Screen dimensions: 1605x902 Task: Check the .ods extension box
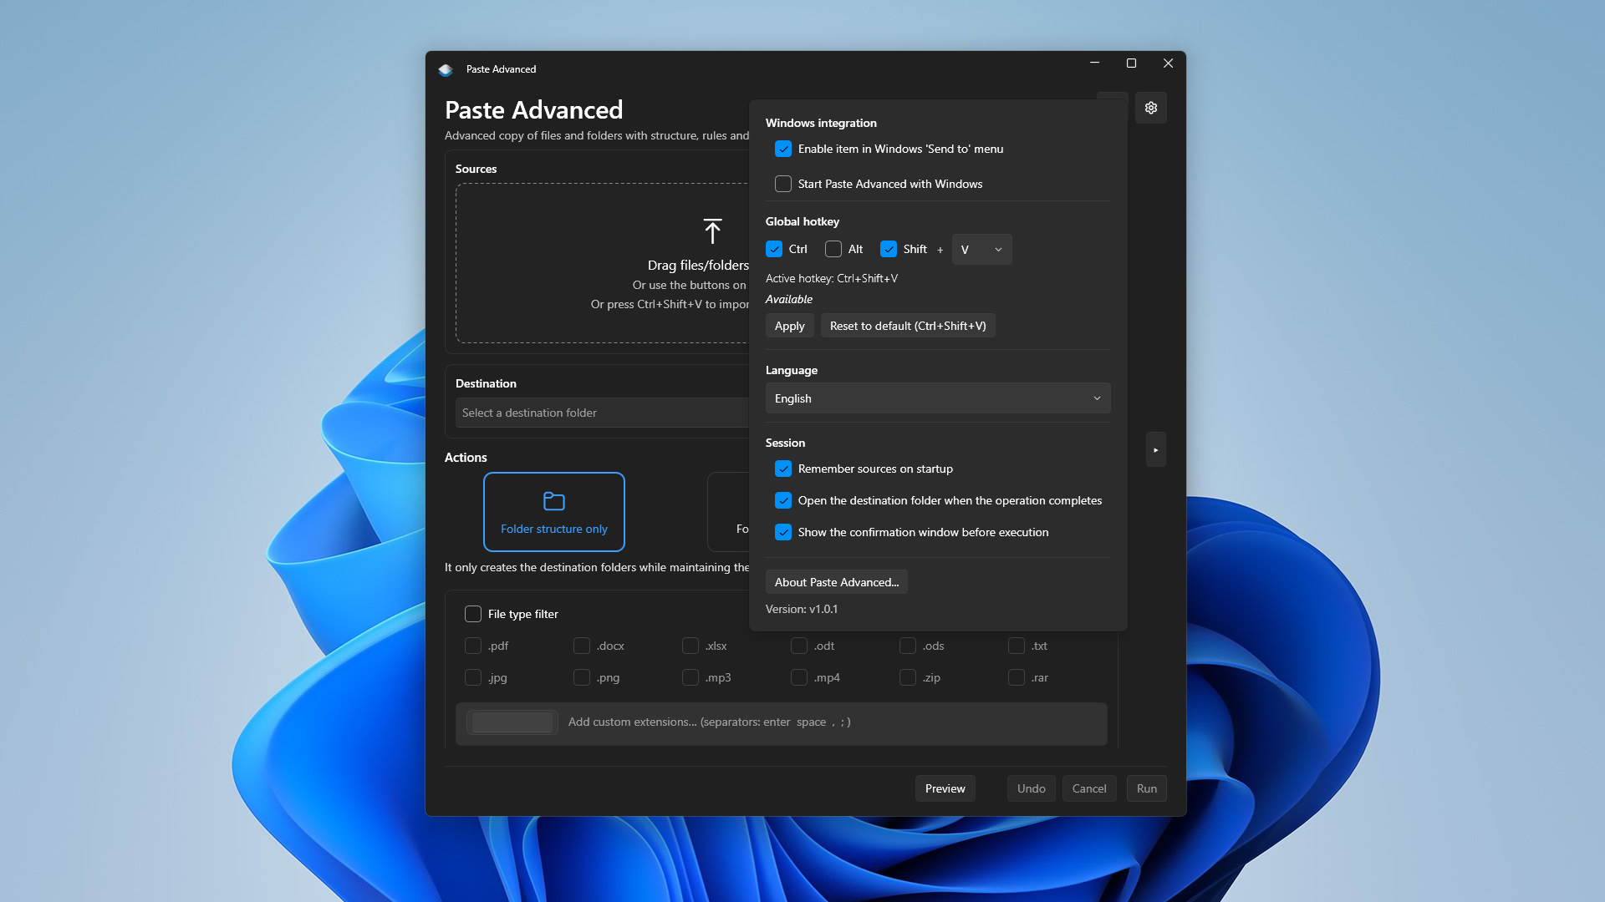[x=908, y=646]
